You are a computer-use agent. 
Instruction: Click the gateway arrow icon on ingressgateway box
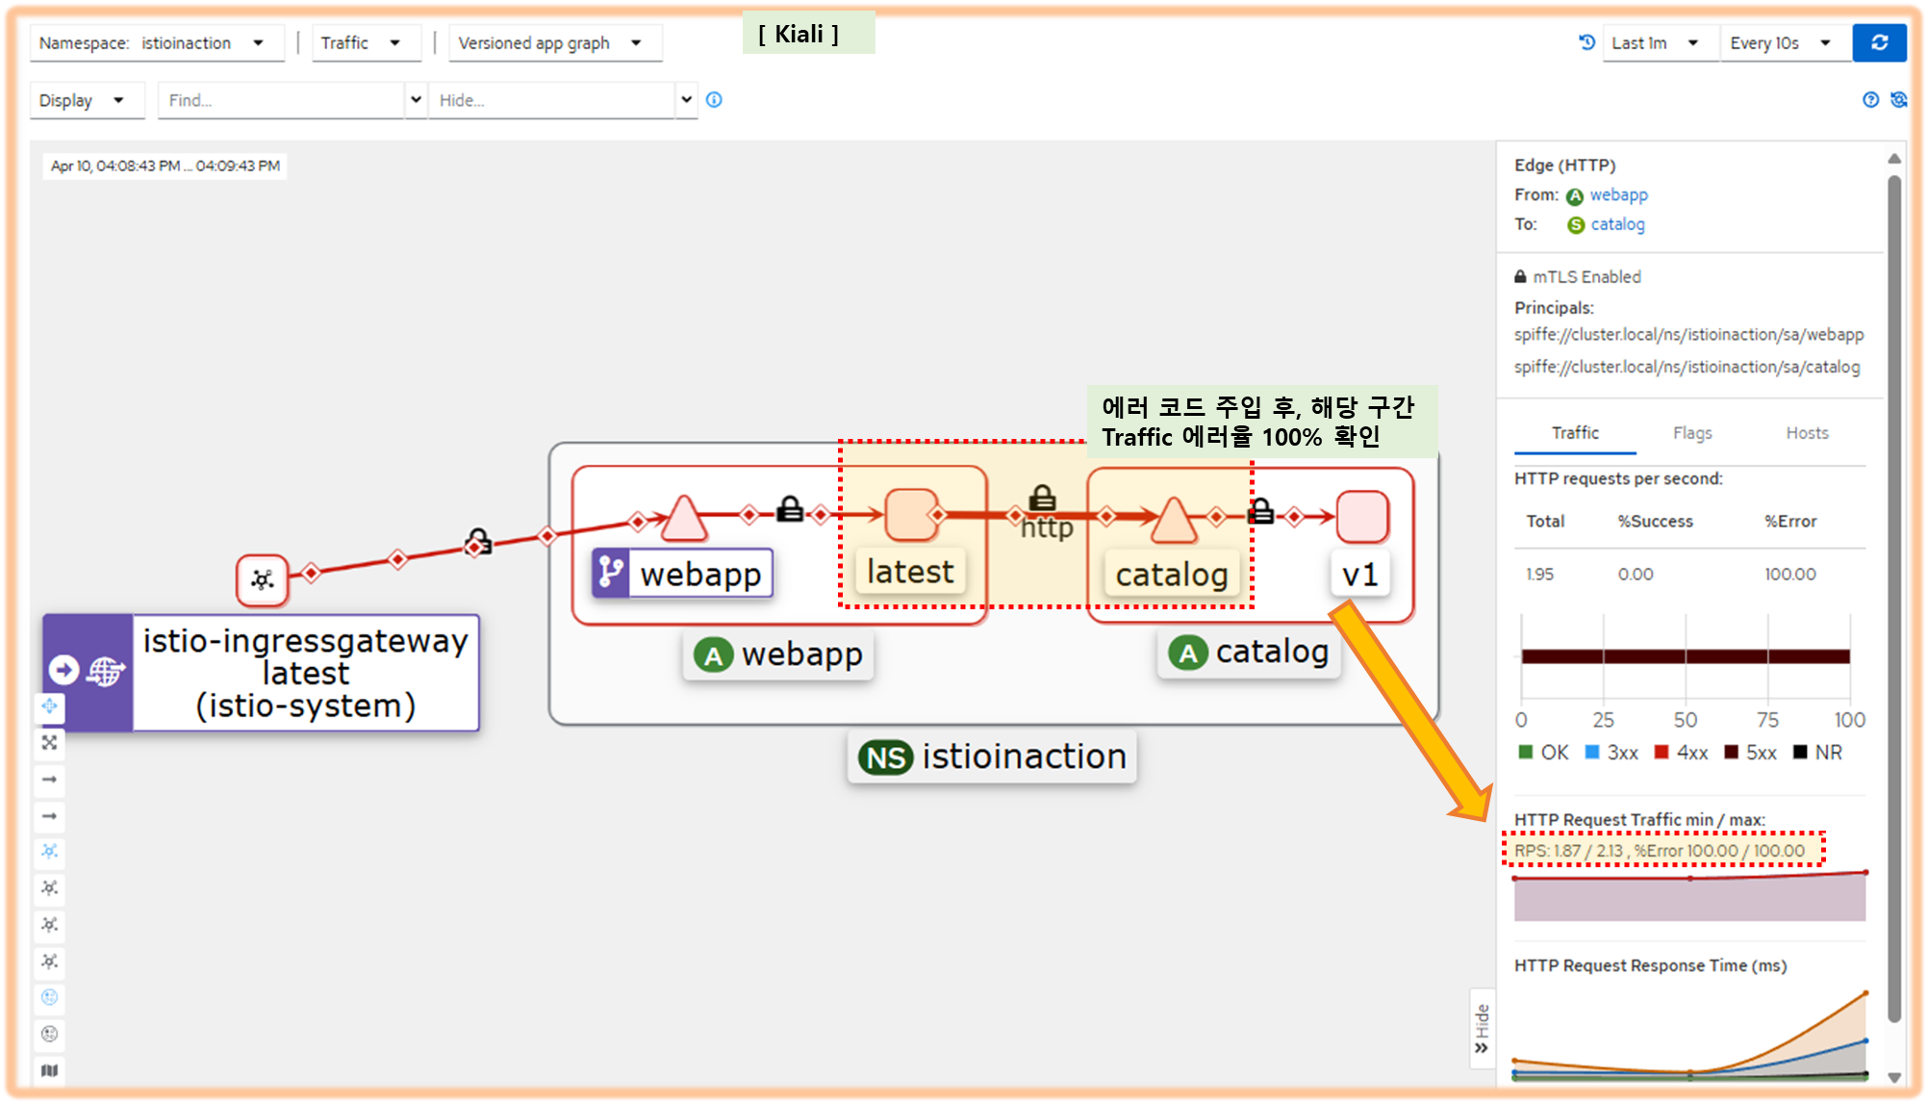64,670
